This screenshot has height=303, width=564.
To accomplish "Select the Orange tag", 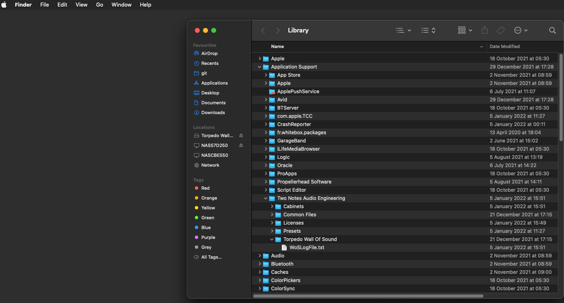I will tap(209, 198).
